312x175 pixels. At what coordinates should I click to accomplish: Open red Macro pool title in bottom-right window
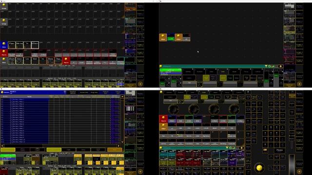pyautogui.click(x=163, y=119)
